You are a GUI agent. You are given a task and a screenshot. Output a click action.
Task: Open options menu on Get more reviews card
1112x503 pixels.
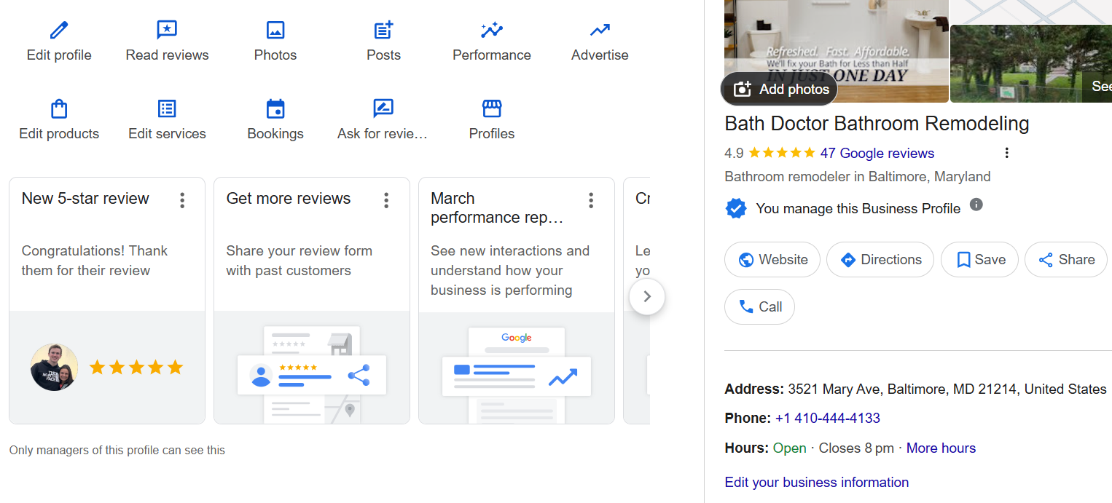(386, 200)
